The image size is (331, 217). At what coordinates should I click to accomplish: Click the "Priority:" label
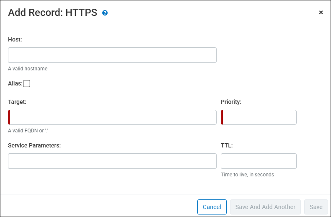(x=231, y=102)
